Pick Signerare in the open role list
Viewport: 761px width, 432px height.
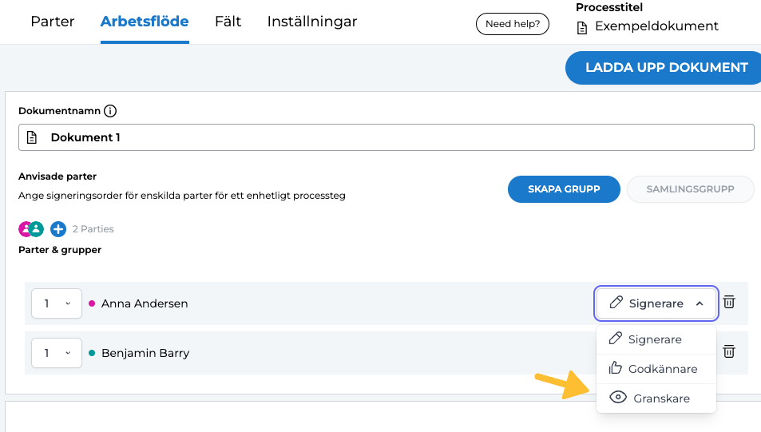point(656,339)
